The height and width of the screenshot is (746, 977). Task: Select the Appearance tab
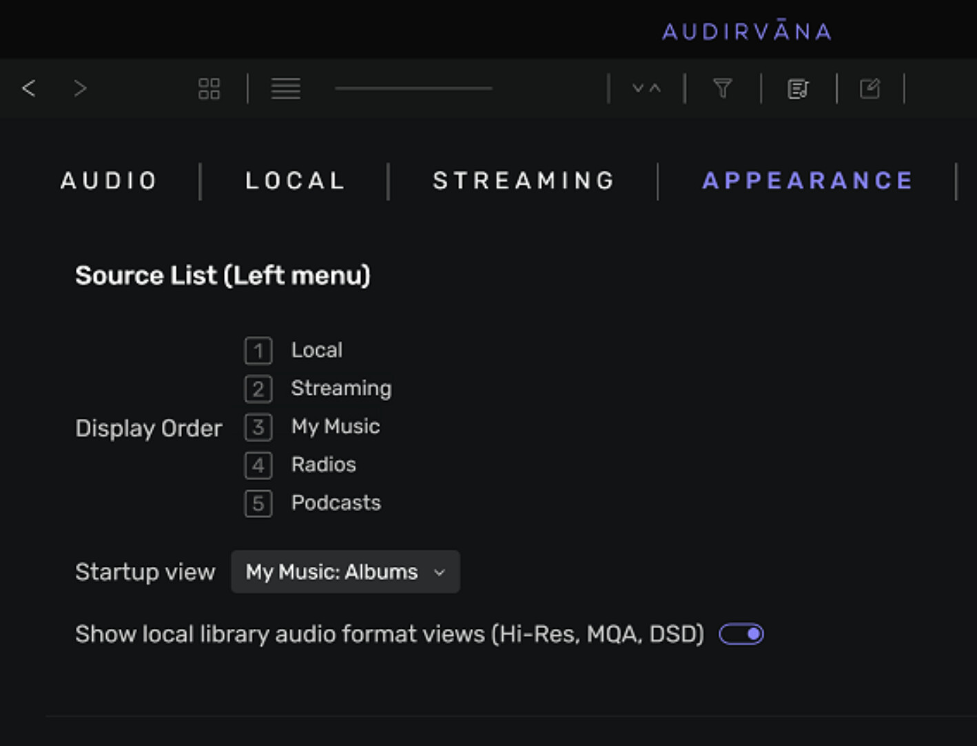tap(808, 180)
